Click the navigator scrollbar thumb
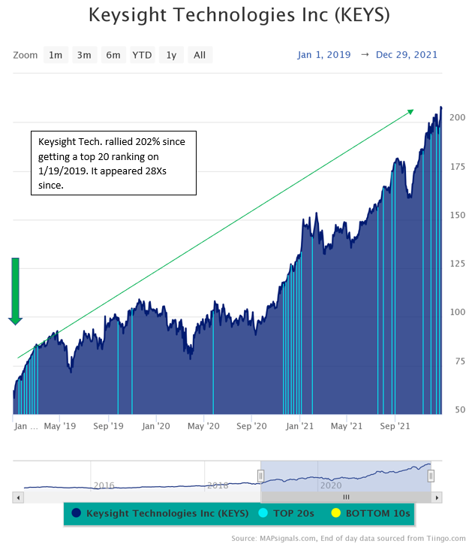The height and width of the screenshot is (544, 469). click(x=346, y=497)
